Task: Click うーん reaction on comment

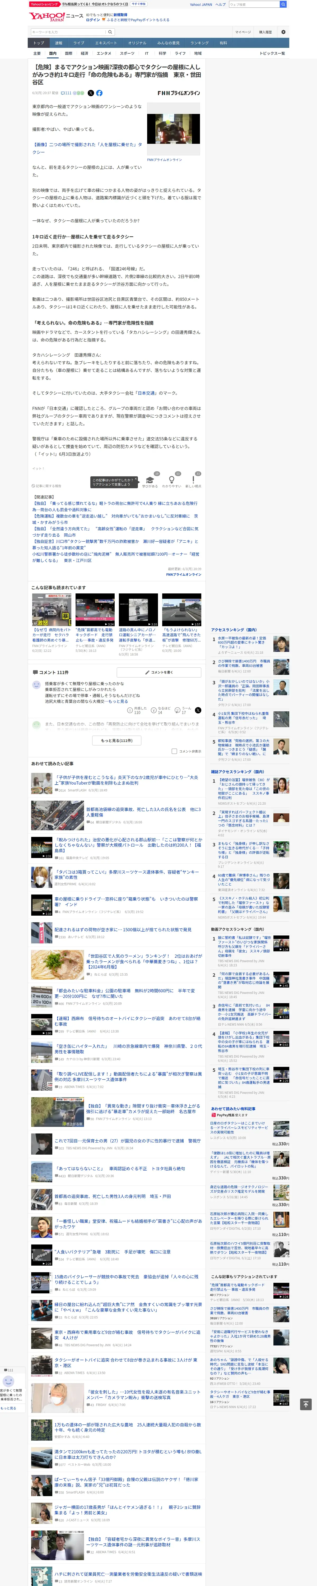Action: pyautogui.click(x=183, y=710)
